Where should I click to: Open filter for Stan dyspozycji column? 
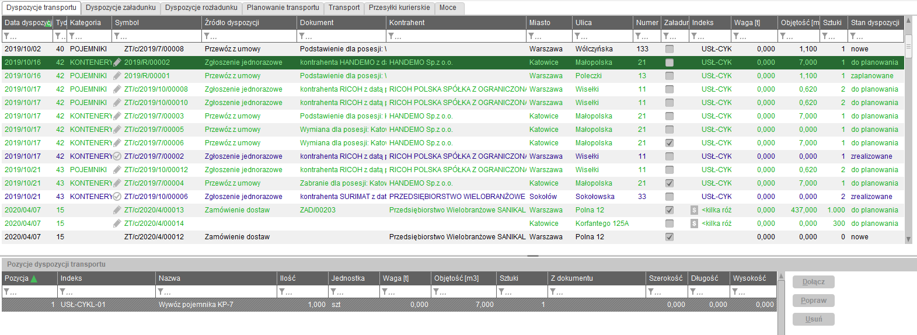tap(854, 36)
